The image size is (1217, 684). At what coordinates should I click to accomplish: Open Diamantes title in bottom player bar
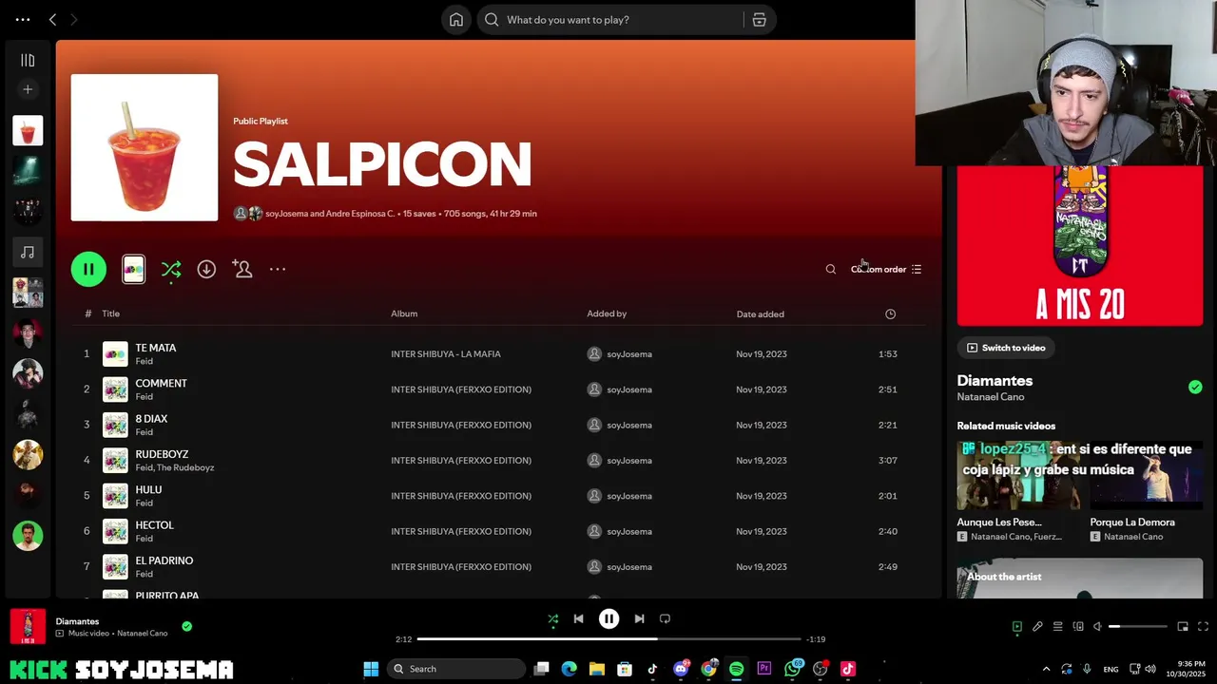point(77,621)
